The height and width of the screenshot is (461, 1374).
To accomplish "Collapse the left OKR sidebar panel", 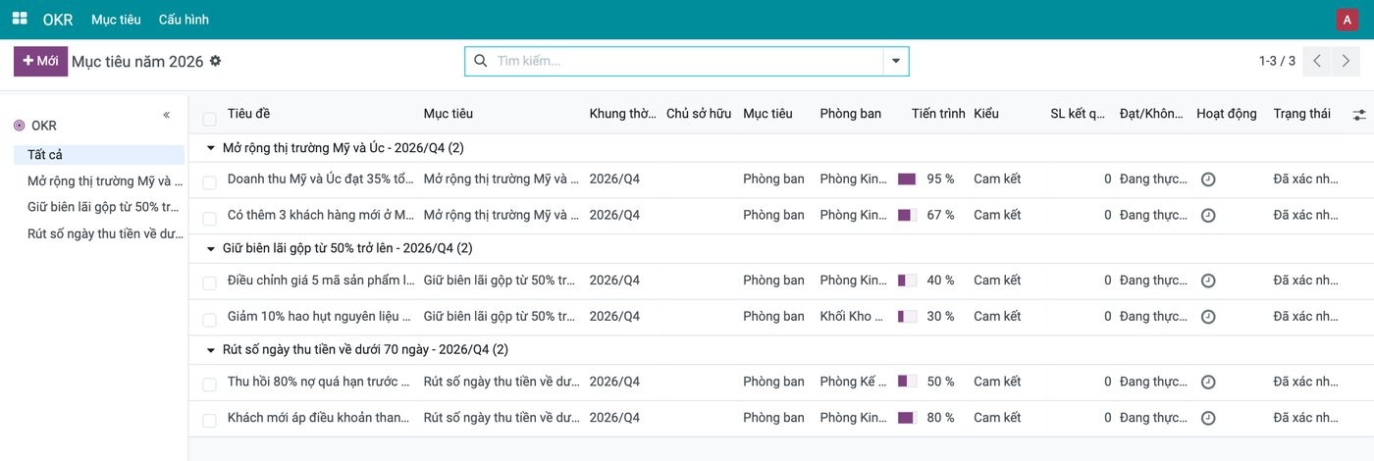I will pyautogui.click(x=166, y=115).
